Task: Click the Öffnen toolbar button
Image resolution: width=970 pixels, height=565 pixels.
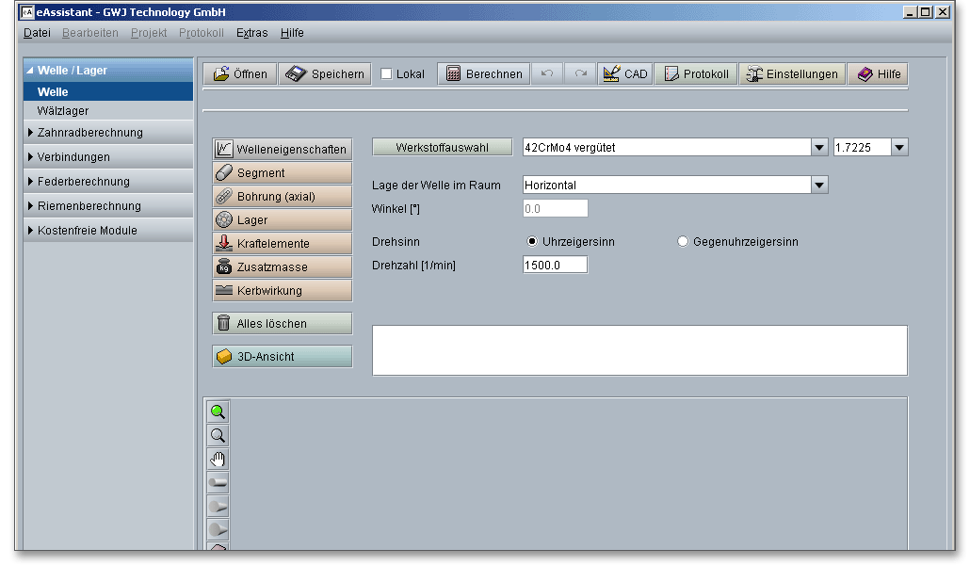Action: click(x=240, y=74)
